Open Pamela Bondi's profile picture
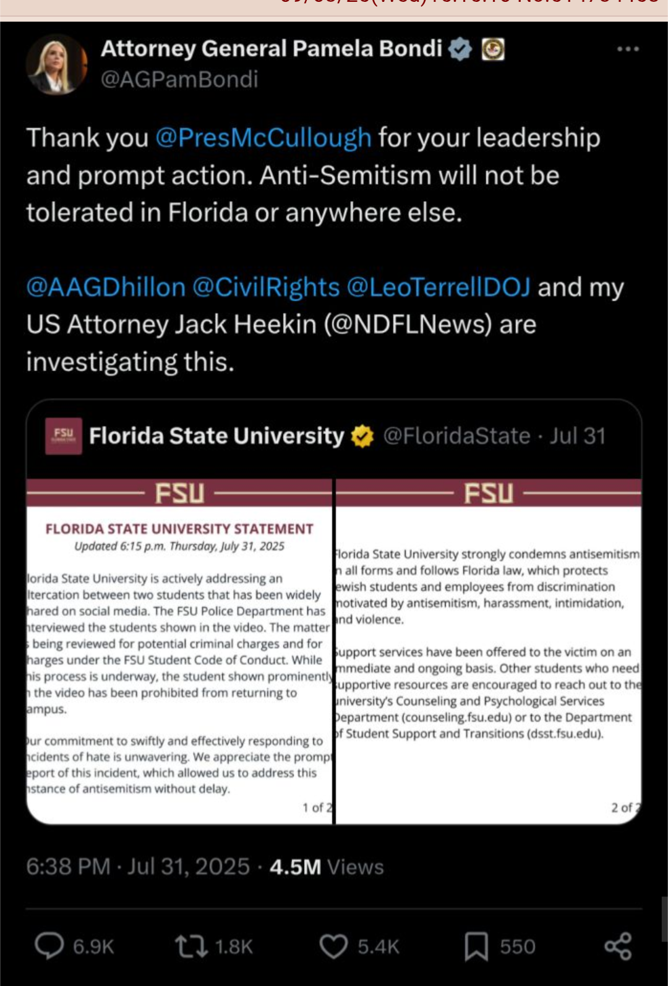Image resolution: width=668 pixels, height=986 pixels. click(57, 64)
